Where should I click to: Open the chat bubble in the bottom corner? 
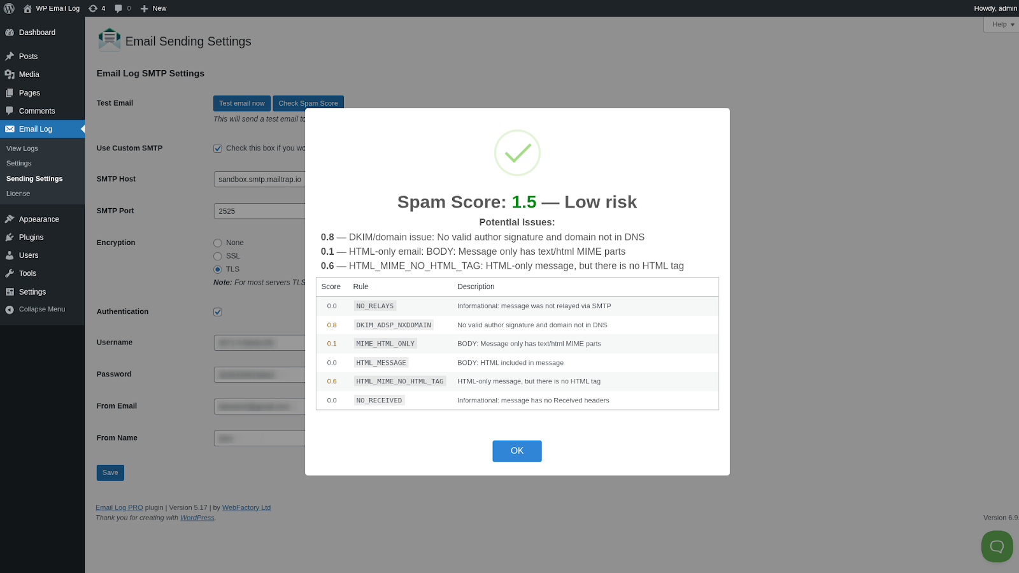[x=996, y=546]
